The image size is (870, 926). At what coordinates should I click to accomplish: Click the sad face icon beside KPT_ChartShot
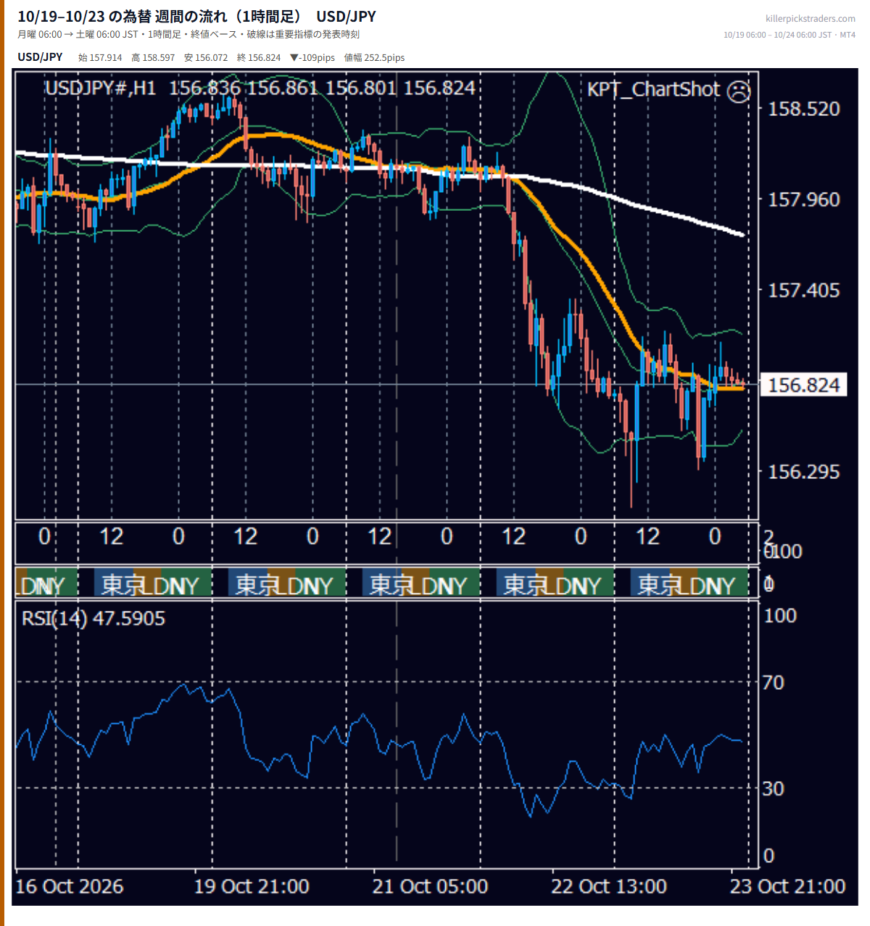[739, 91]
